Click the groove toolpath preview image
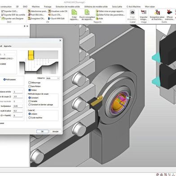176x176 pixels. click(x=39, y=62)
